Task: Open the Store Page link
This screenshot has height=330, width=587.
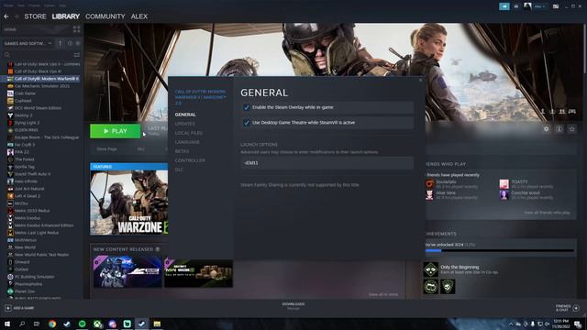Action: pyautogui.click(x=106, y=148)
